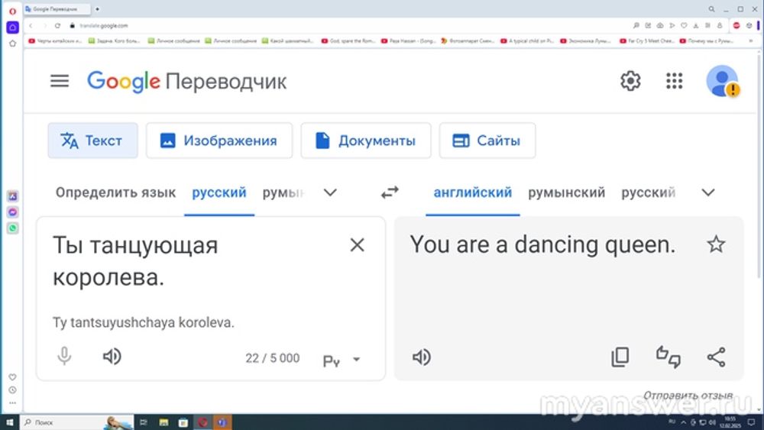Open the 'God, spare the Rom...' bookmark
This screenshot has width=764, height=430.
click(348, 41)
